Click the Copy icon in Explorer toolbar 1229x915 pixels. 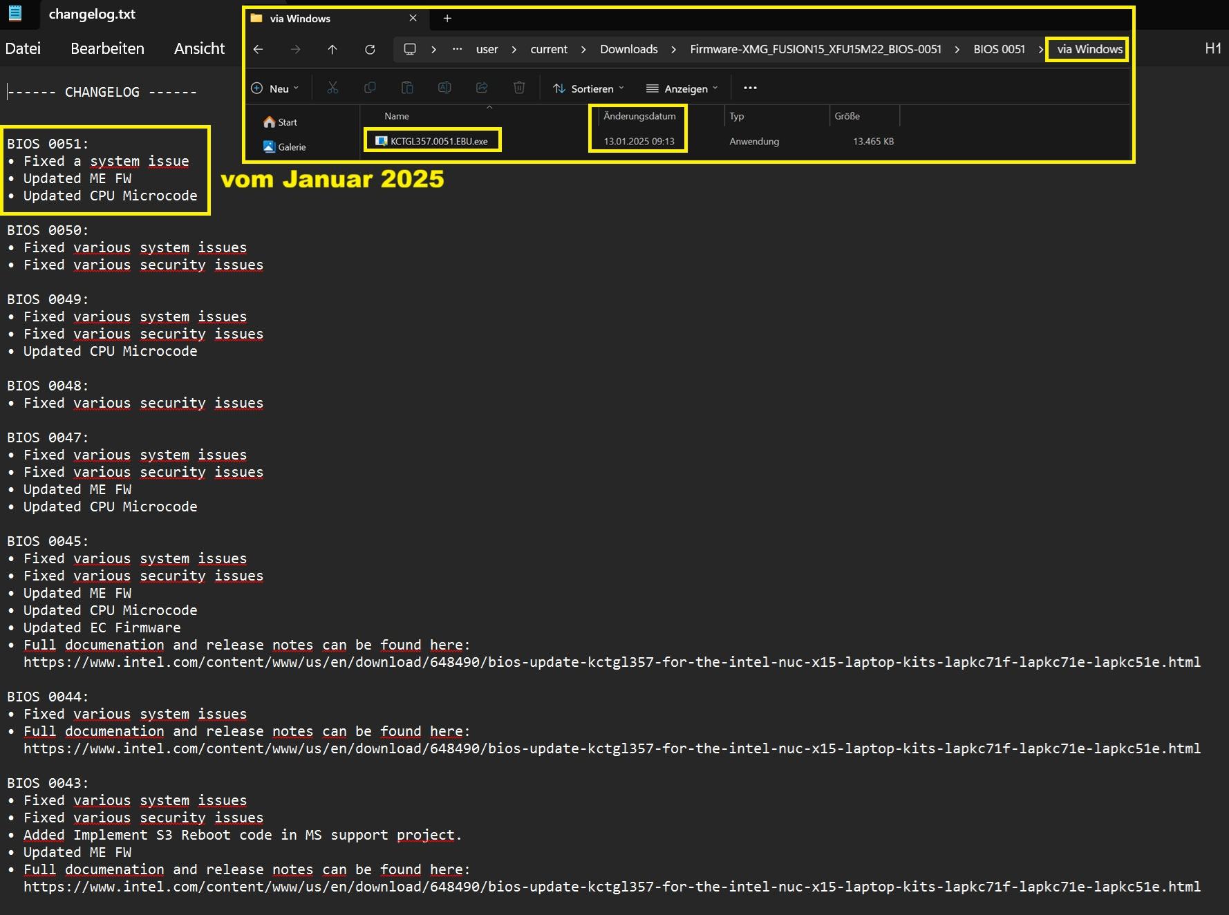pyautogui.click(x=370, y=88)
